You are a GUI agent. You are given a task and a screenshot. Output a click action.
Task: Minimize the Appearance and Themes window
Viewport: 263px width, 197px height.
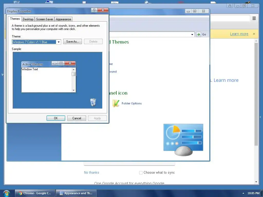[188, 11]
